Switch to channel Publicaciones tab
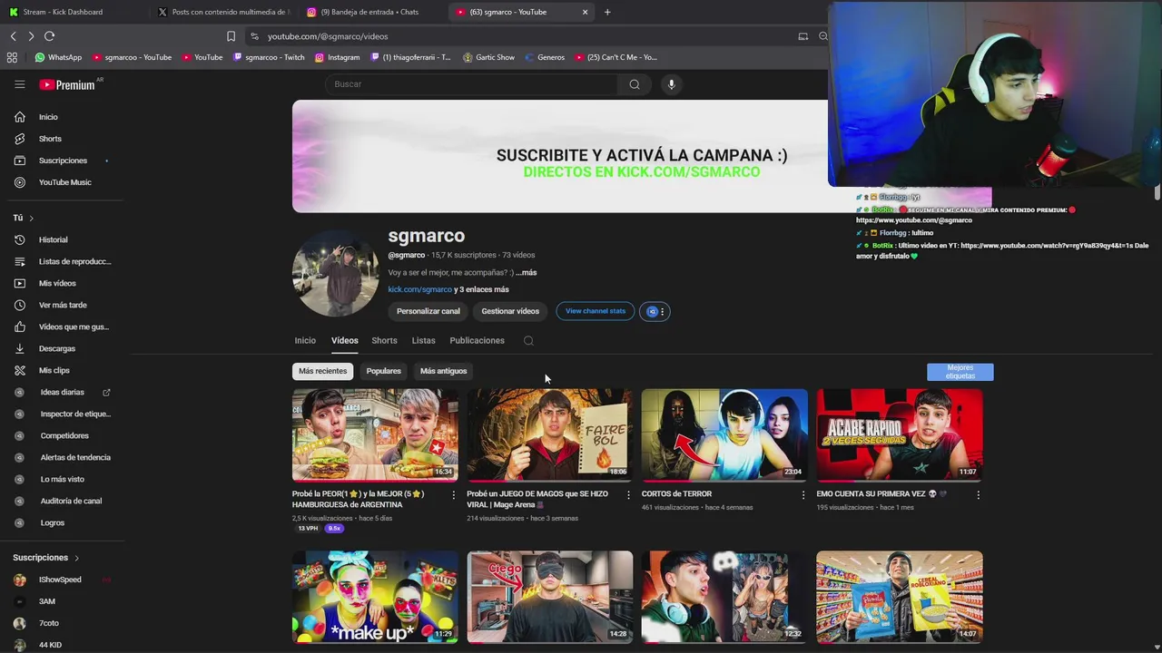This screenshot has width=1162, height=653. coord(477,341)
